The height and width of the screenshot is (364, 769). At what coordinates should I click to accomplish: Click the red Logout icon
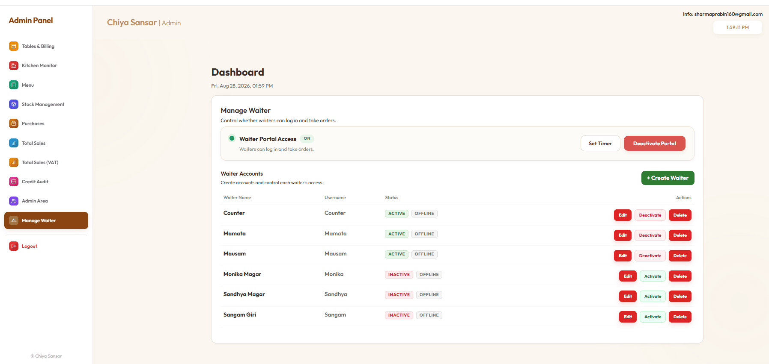(14, 246)
